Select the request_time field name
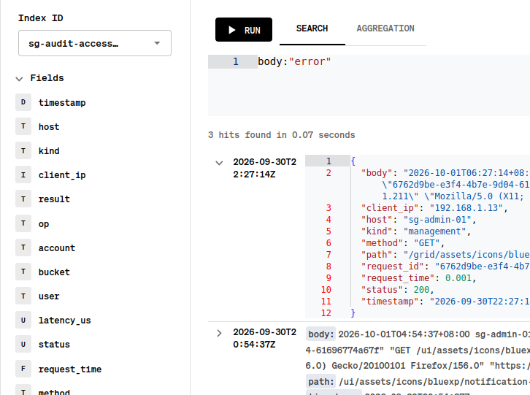530x395 pixels. tap(70, 369)
